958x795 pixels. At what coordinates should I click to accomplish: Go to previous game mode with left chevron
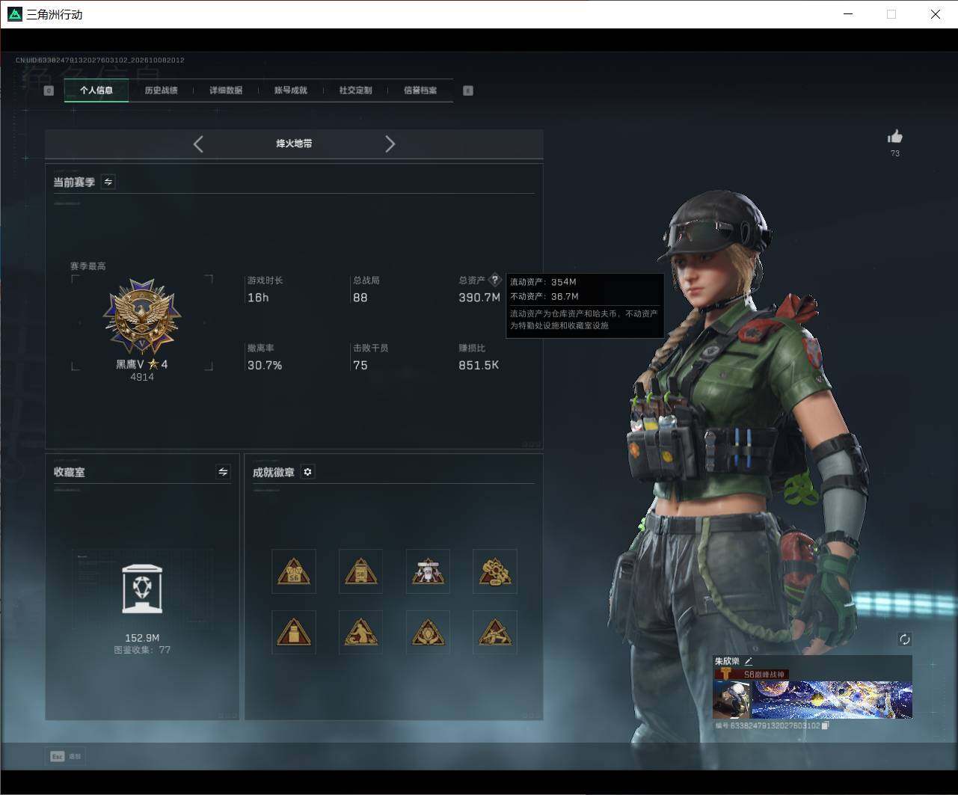[x=198, y=144]
